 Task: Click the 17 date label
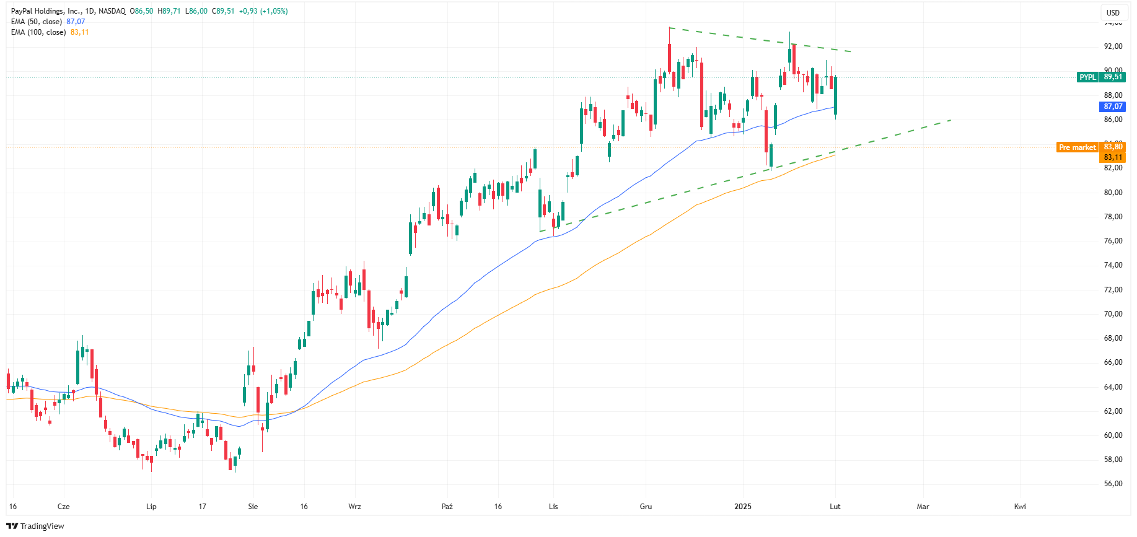[202, 507]
